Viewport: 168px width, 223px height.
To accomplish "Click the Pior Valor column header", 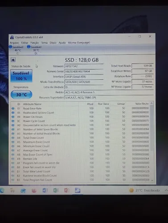I will pos(103,104).
